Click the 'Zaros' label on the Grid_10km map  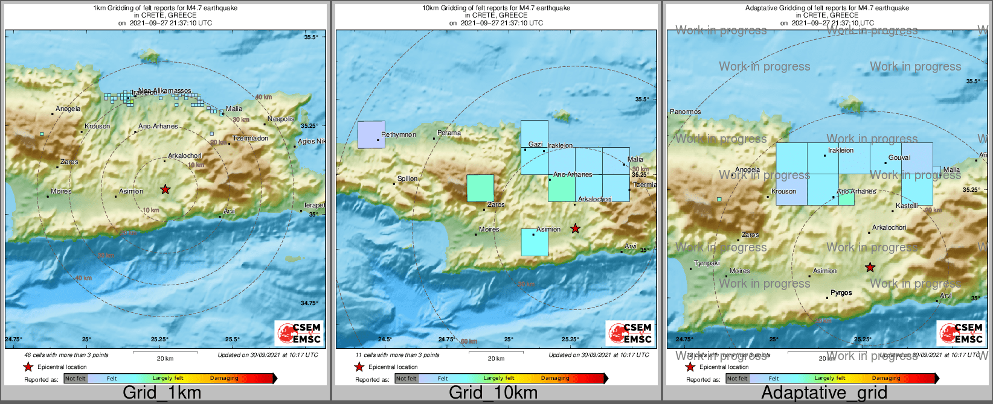(496, 205)
